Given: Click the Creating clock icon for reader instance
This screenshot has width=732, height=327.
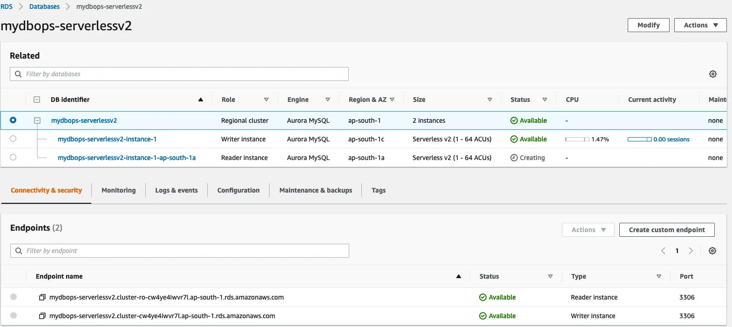Looking at the screenshot, I should 514,158.
